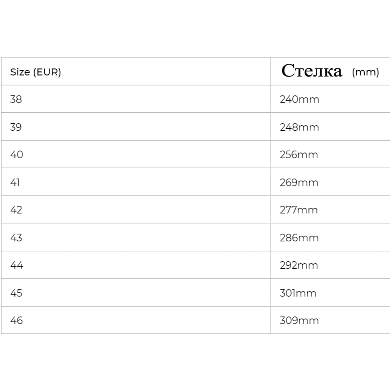Select the size 46 cell

(16, 321)
